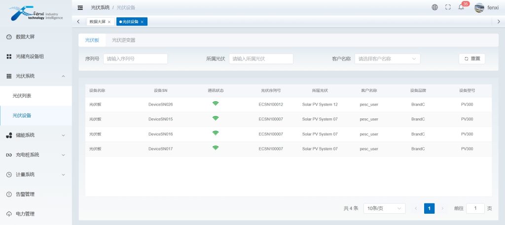The height and width of the screenshot is (225, 505).
Task: Open 客户名称 dropdown selector
Action: tap(387, 59)
